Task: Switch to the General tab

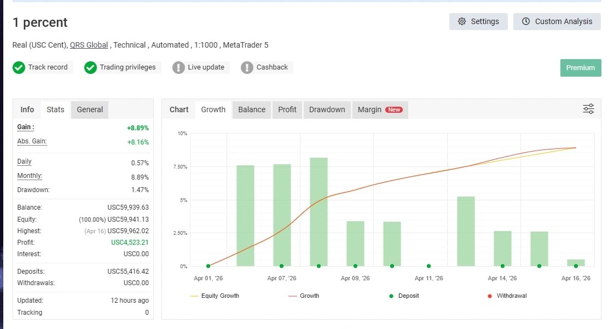Action: [x=90, y=109]
